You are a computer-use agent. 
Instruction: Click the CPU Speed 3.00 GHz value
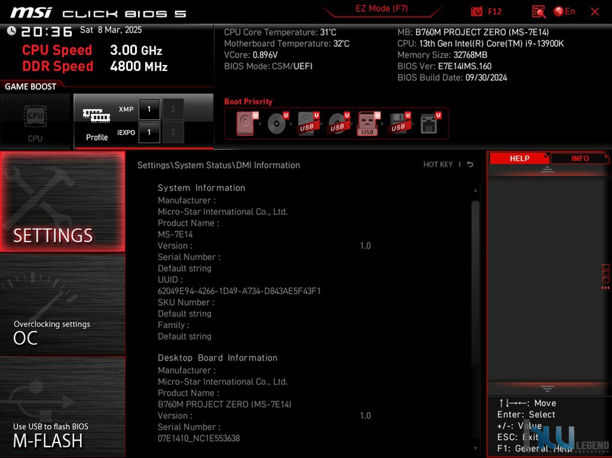(136, 50)
